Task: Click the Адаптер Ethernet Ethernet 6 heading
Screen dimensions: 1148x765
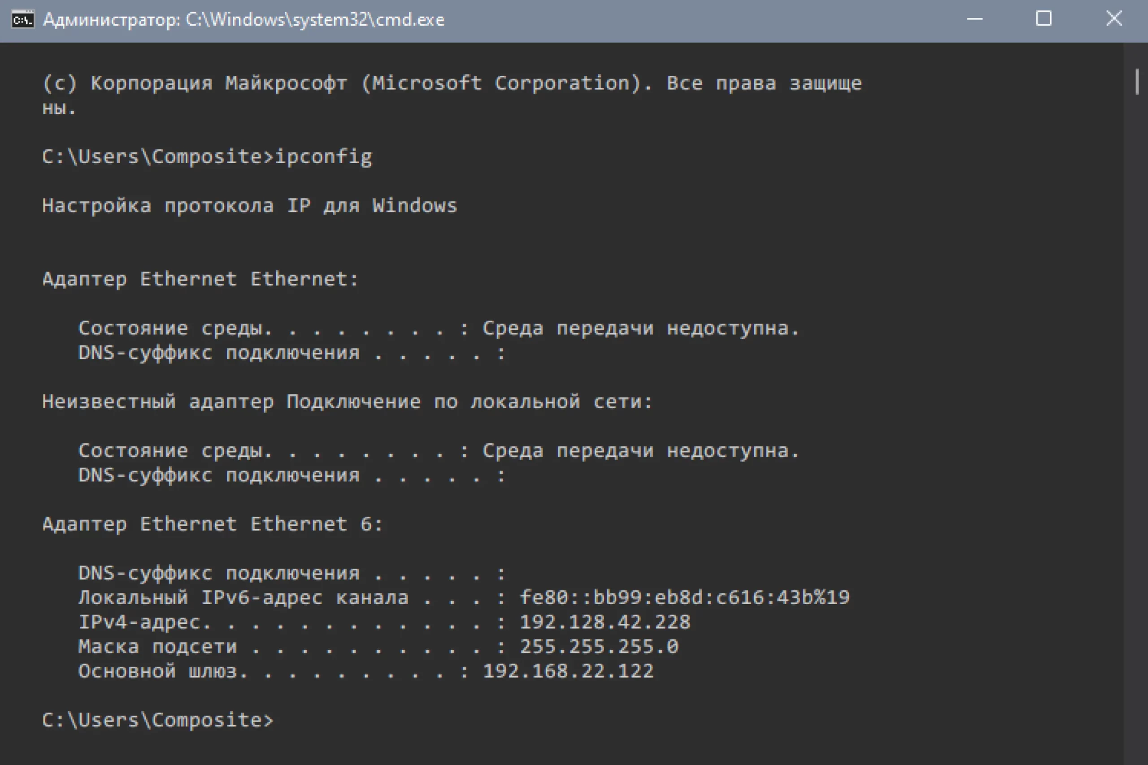Action: point(212,524)
